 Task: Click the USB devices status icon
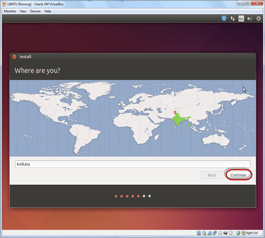tap(210, 233)
